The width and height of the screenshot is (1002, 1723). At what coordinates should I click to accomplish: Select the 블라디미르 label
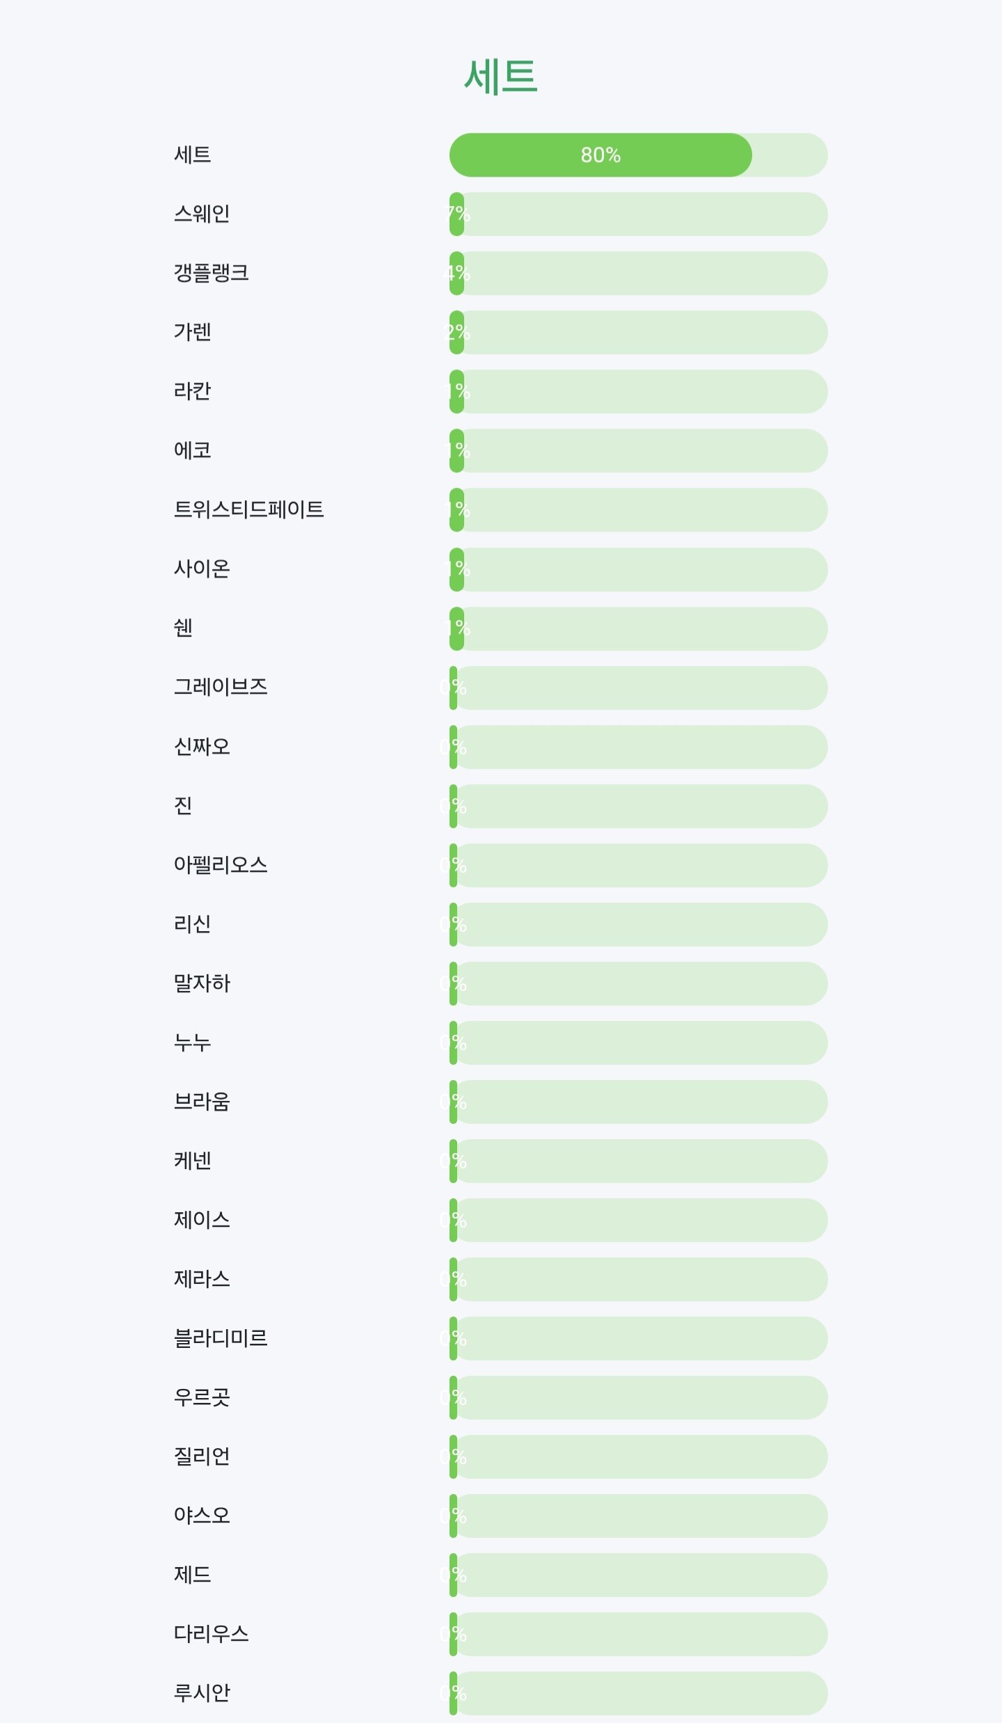pos(221,1338)
